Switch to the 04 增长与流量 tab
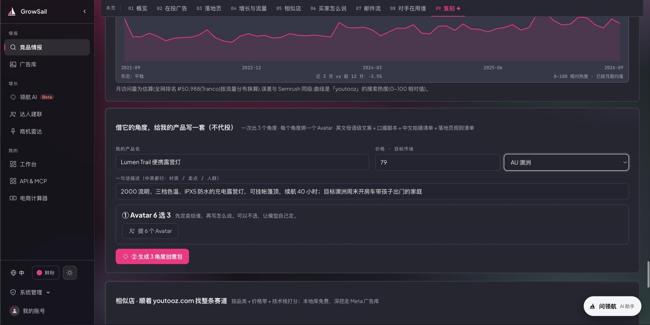The image size is (650, 325). [x=249, y=8]
